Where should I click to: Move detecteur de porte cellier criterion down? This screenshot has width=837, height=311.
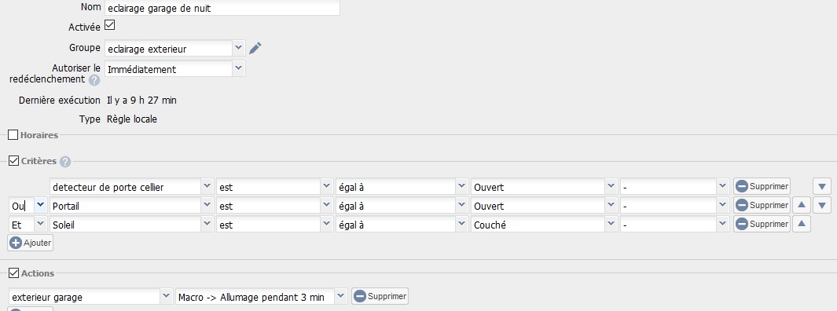pos(821,187)
